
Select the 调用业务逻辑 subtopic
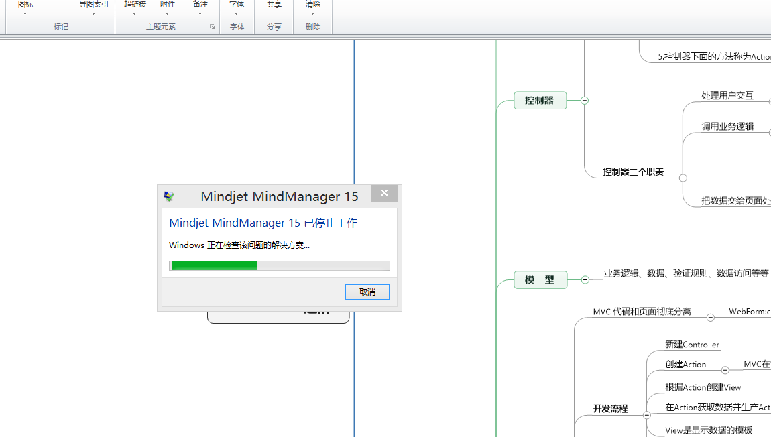[727, 126]
